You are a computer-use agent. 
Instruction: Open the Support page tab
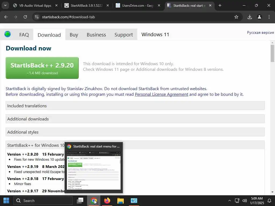(124, 35)
